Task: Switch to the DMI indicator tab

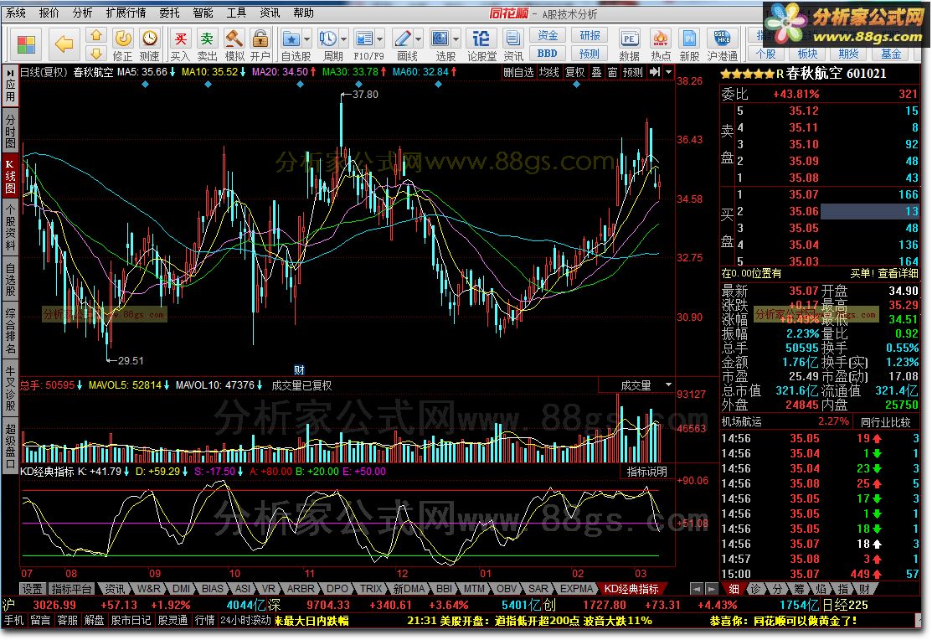Action: click(181, 589)
